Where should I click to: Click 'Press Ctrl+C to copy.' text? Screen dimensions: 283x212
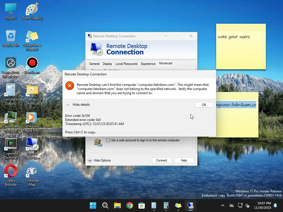[80, 132]
